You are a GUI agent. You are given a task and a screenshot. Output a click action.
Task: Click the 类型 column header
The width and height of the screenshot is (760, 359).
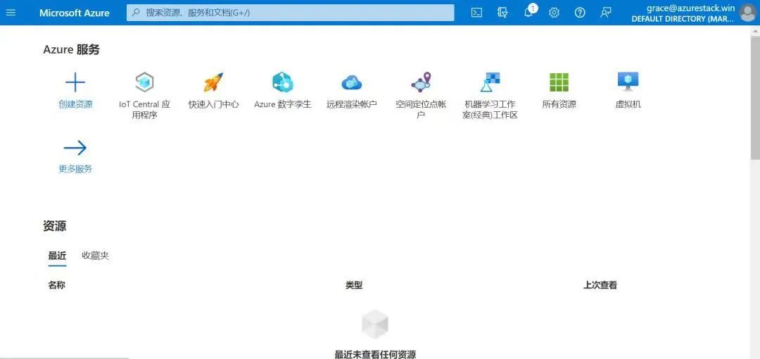[354, 285]
